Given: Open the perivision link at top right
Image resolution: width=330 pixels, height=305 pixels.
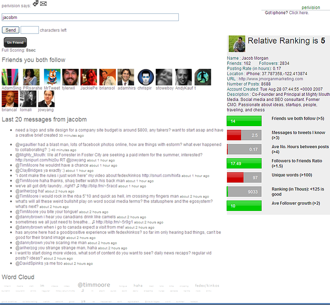Looking at the screenshot, I should (x=311, y=8).
